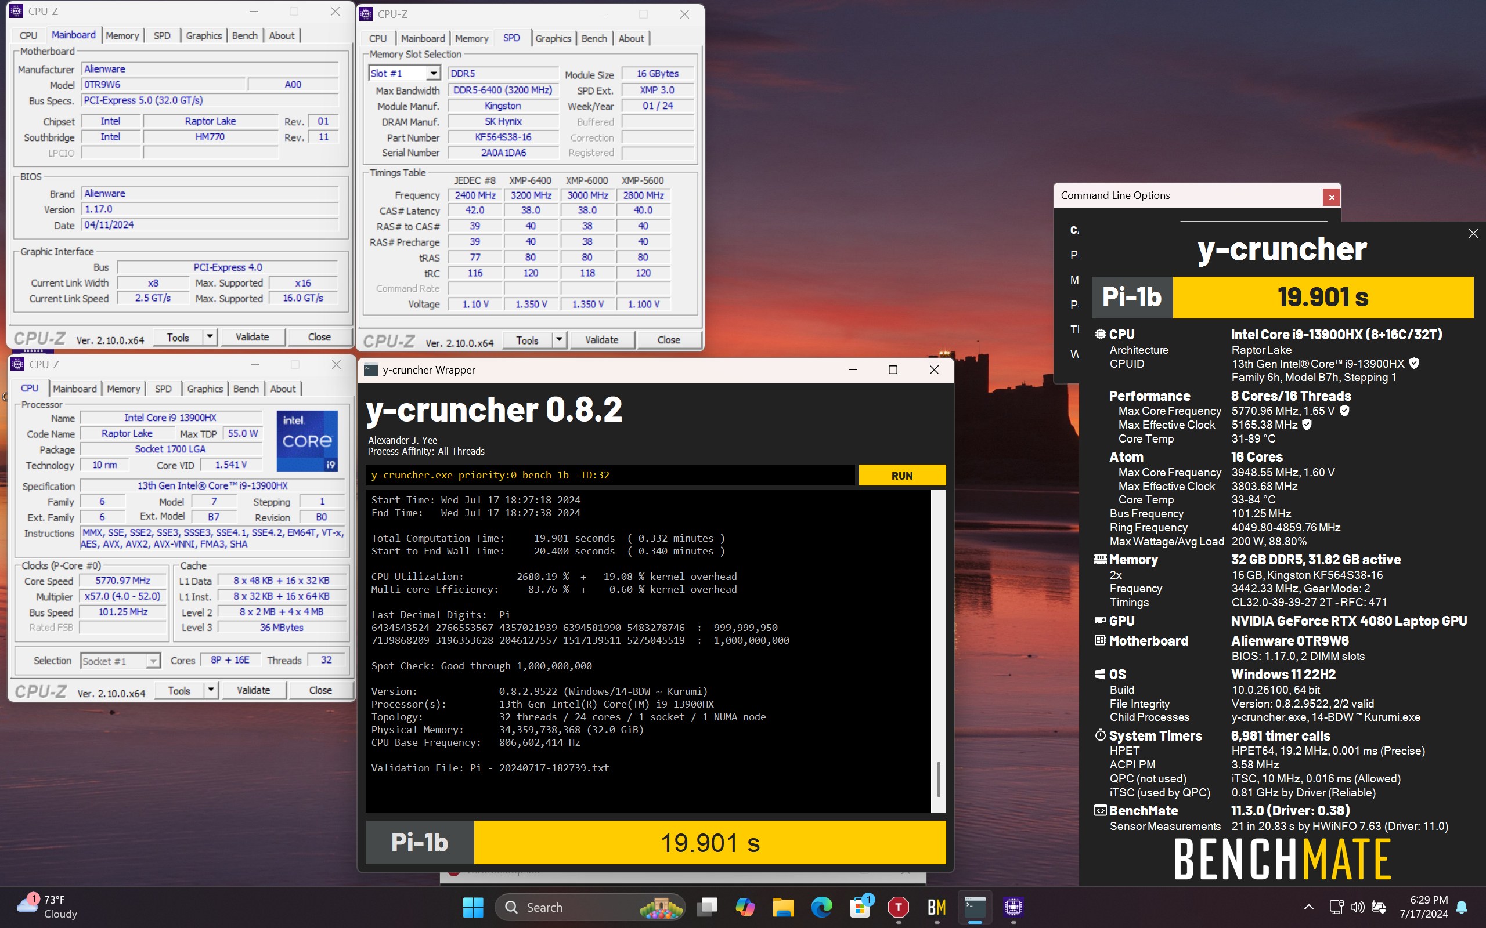
Task: Click the CPU-Z icon in Mainboard window title
Action: pyautogui.click(x=17, y=11)
